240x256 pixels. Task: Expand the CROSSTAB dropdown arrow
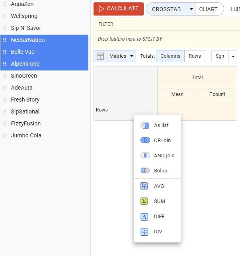click(x=191, y=9)
